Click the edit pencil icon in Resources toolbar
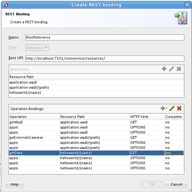The image size is (192, 192). pyautogui.click(x=171, y=69)
